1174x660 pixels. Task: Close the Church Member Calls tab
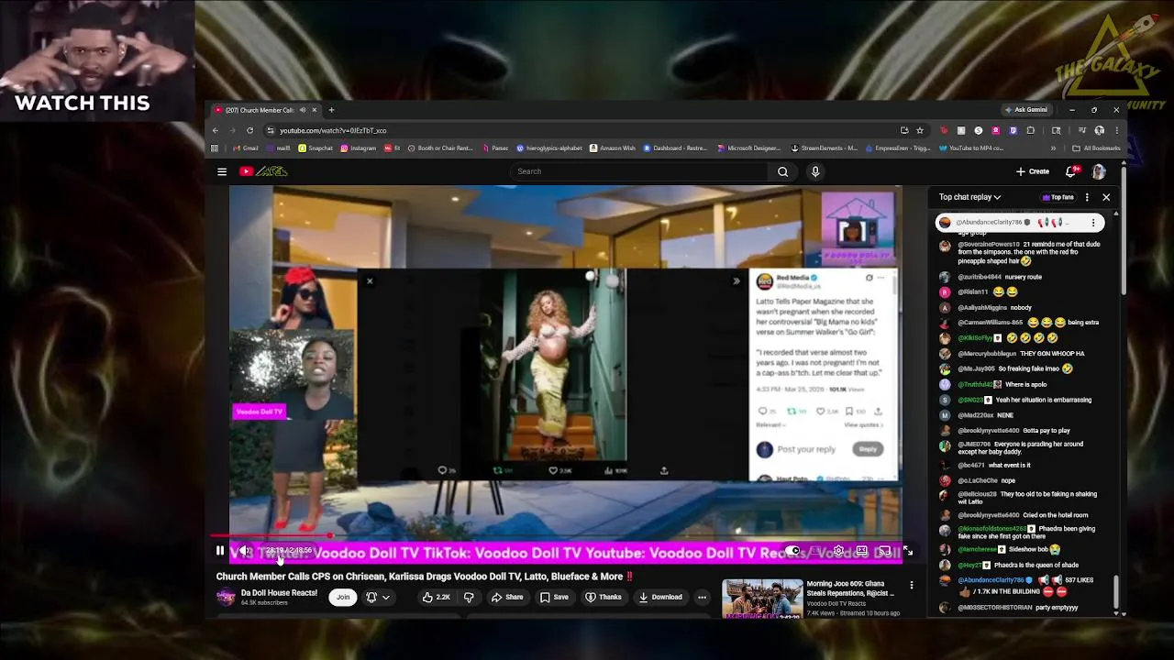pos(314,110)
